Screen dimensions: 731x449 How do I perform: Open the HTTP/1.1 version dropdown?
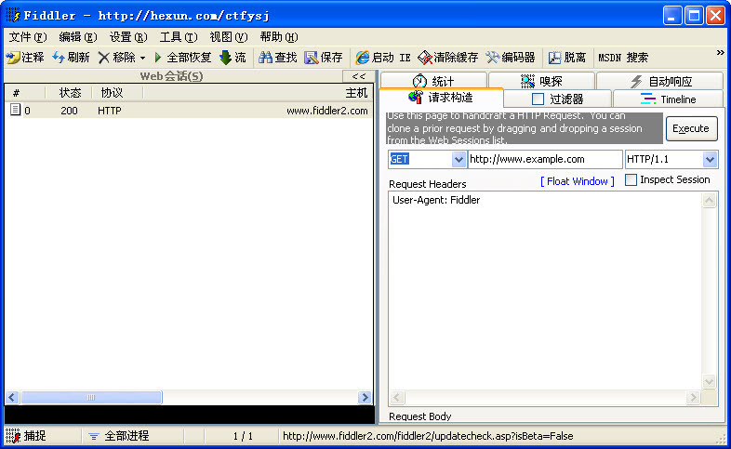click(710, 159)
